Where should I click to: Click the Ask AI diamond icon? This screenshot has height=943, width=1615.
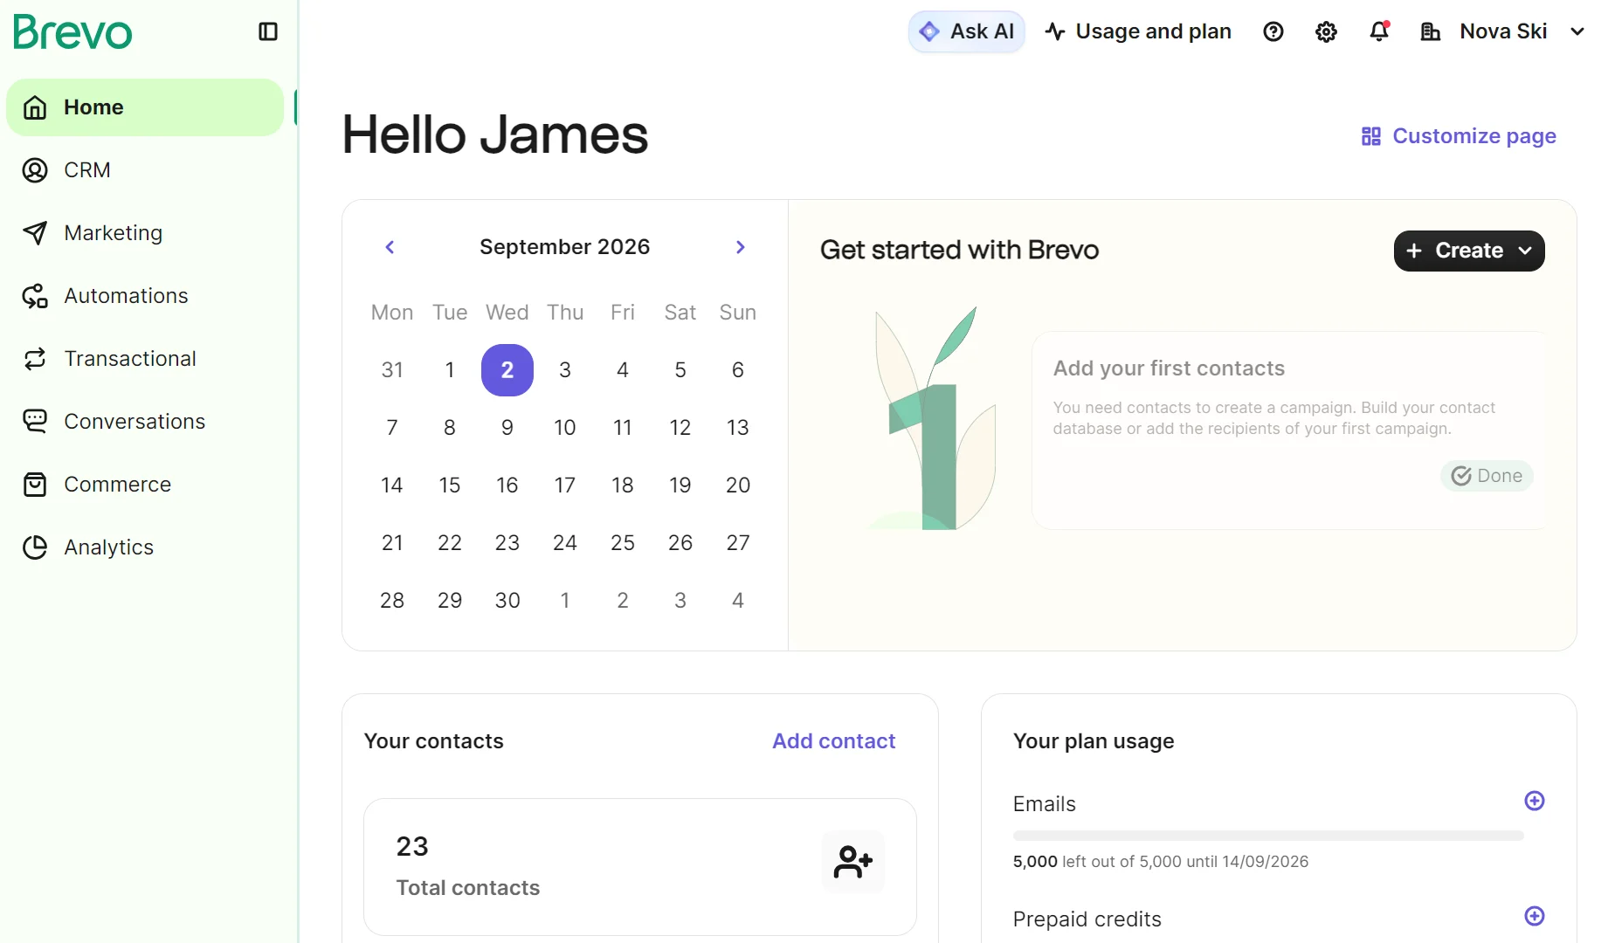(929, 31)
